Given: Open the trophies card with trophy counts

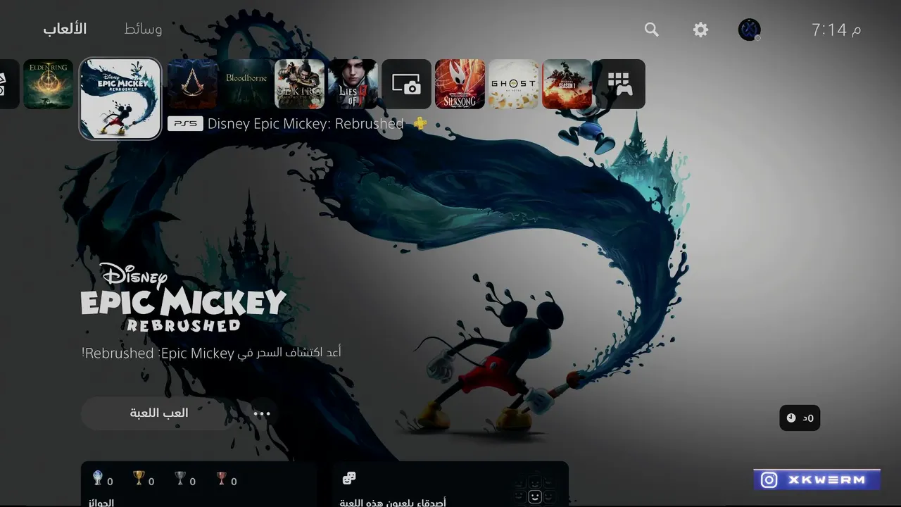Looking at the screenshot, I should [x=199, y=484].
